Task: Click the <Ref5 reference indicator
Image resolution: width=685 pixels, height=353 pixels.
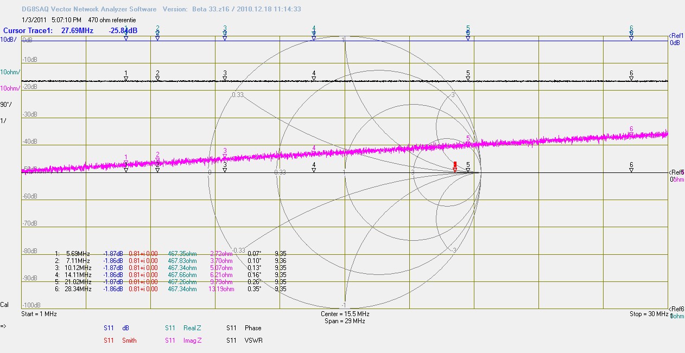Action: coord(676,172)
